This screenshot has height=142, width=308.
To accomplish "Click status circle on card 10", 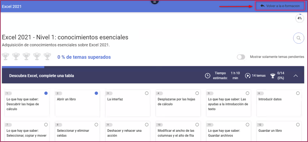I will point(197,125).
